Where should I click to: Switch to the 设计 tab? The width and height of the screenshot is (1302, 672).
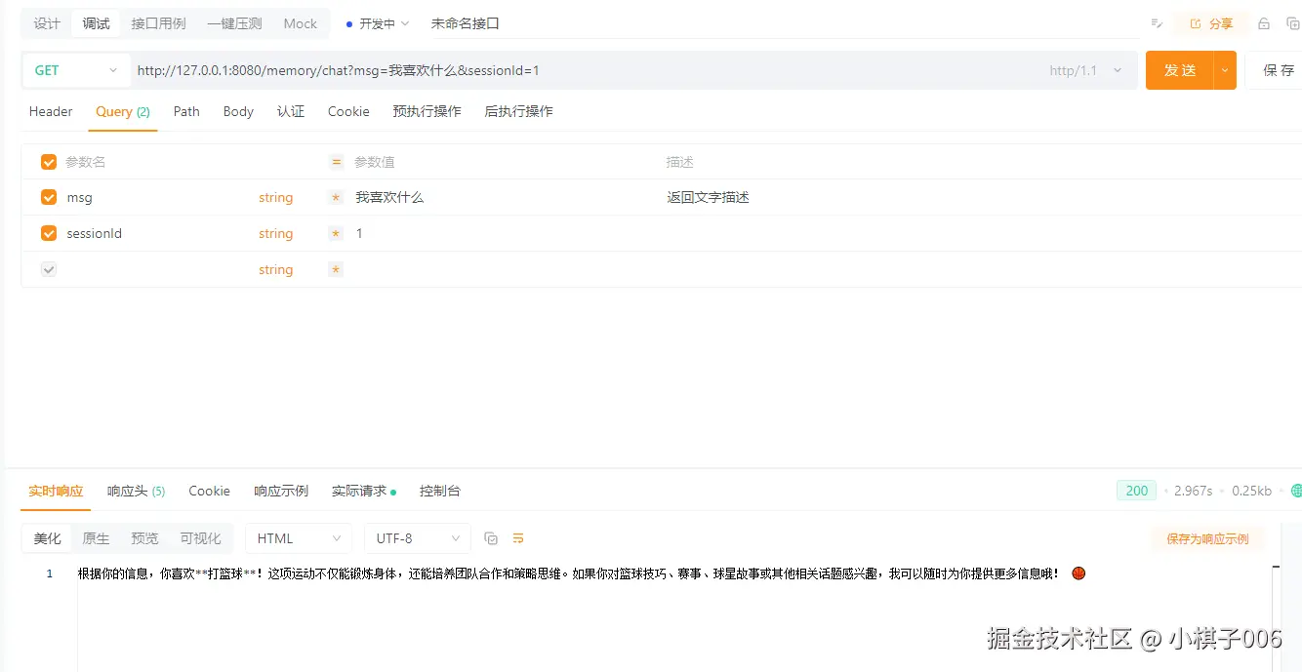[47, 23]
